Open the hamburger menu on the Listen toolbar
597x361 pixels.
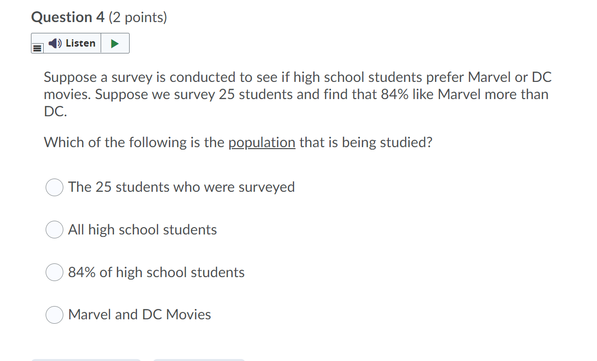[38, 47]
